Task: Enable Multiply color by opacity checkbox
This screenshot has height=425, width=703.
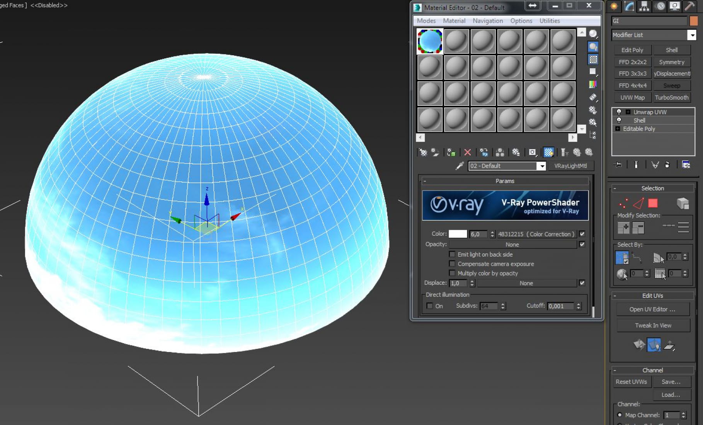Action: [x=452, y=273]
